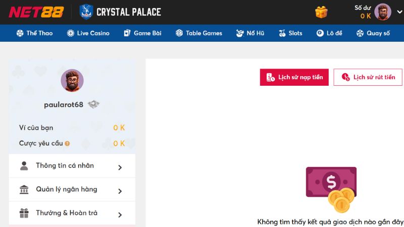Click the bank icon for Quản lý ngân hàng

click(24, 190)
